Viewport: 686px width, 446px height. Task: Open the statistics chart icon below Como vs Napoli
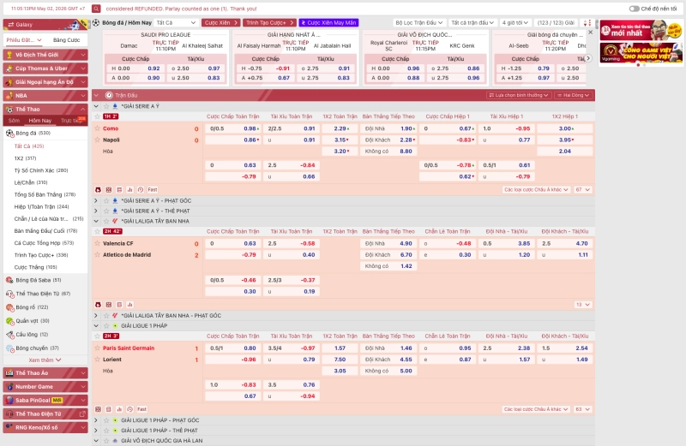130,189
